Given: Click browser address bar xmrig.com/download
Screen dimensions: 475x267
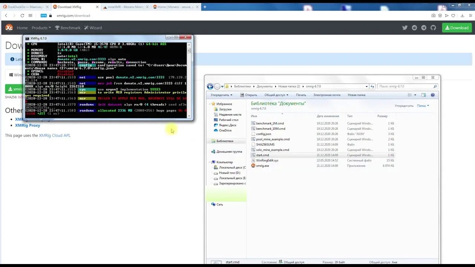Looking at the screenshot, I should [x=73, y=16].
